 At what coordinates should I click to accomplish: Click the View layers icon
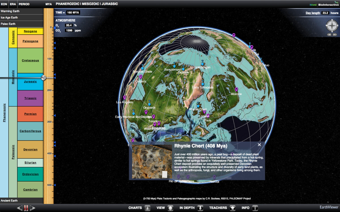(170, 207)
